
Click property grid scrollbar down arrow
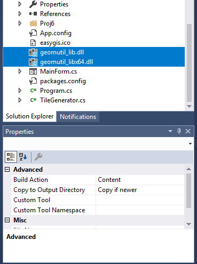pos(188,224)
